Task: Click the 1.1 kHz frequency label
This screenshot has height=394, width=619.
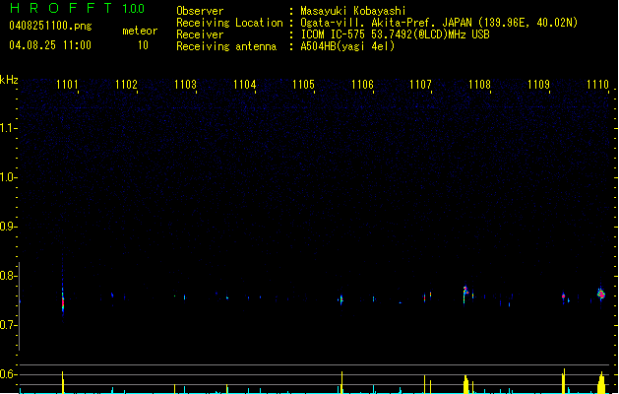Action: click(8, 128)
